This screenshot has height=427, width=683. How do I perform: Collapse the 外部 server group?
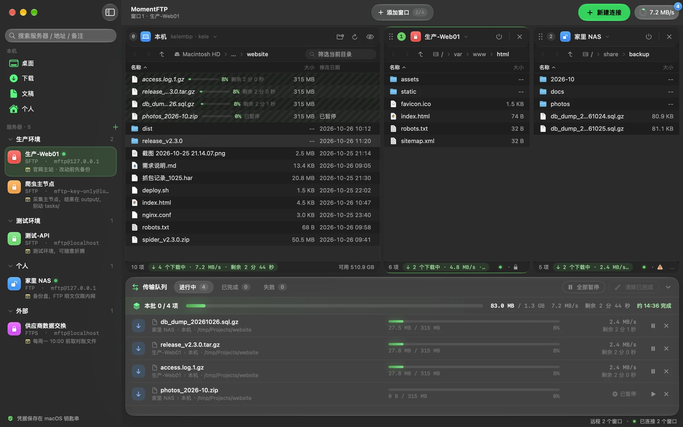[x=10, y=311]
